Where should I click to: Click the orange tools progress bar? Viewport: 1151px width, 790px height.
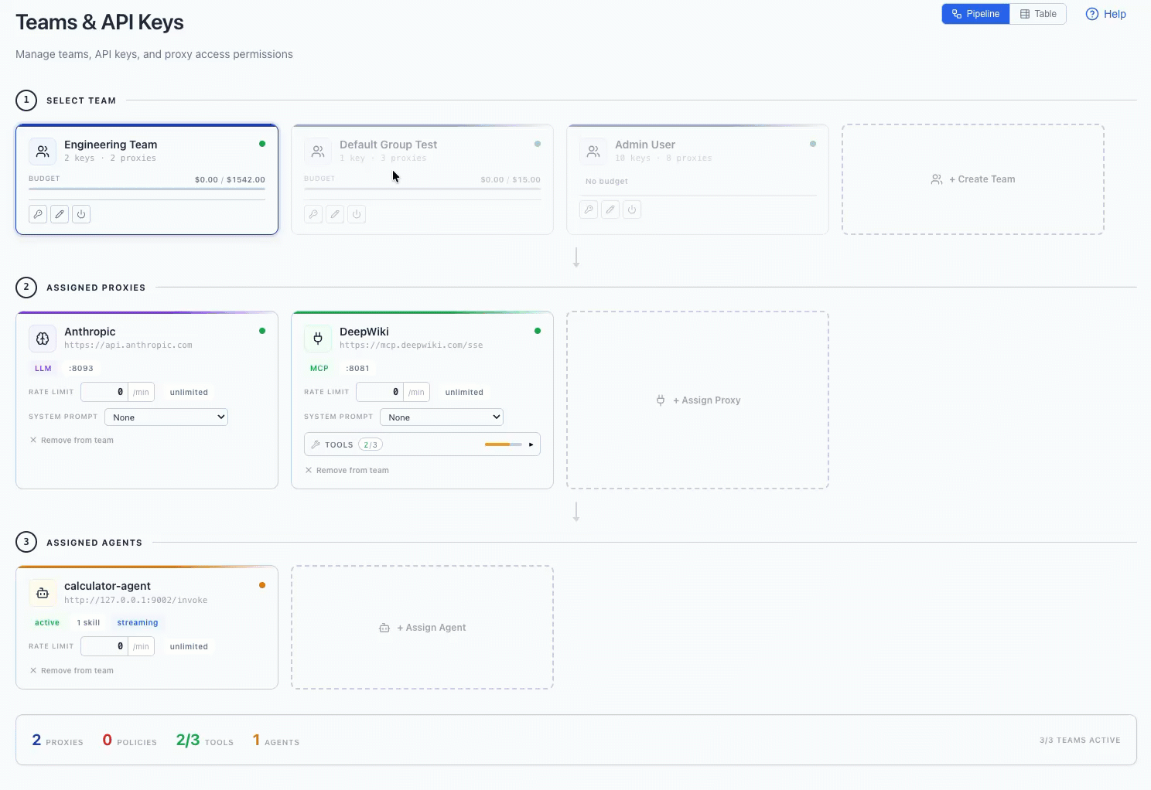[501, 444]
